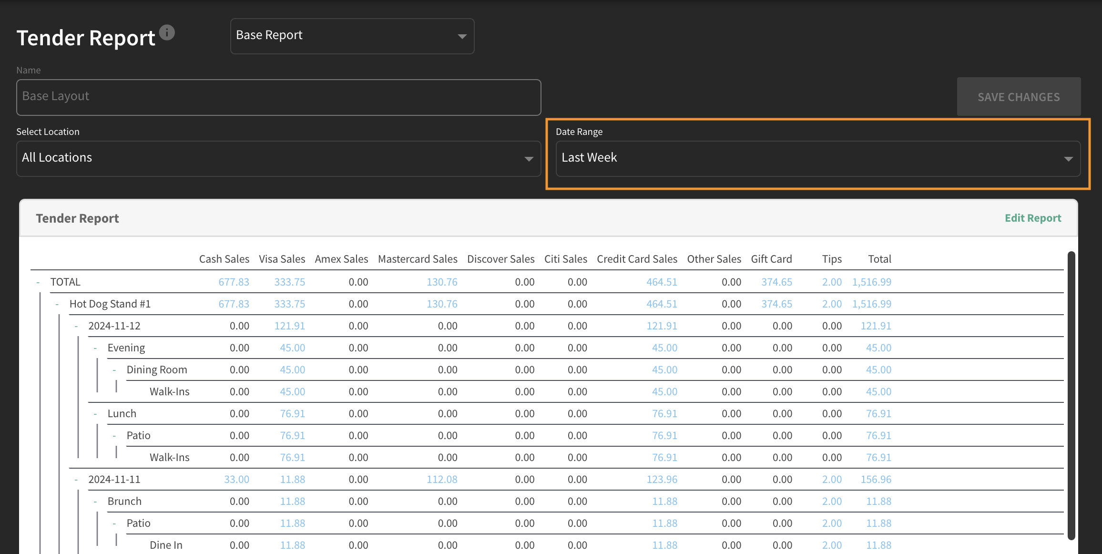
Task: Click the Visa Sales column header
Action: click(282, 259)
